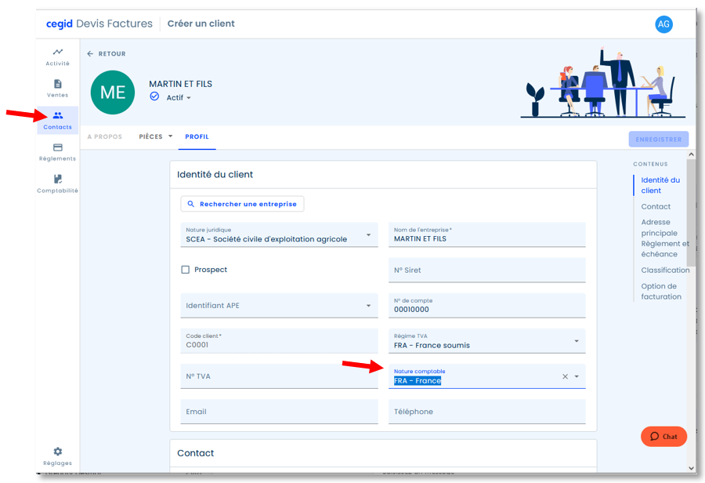Clear the Nature comptable field with X
Viewport: 705px width, 483px height.
coord(565,376)
